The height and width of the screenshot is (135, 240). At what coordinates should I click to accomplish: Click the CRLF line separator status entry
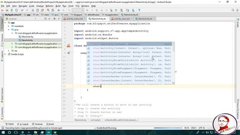[x=193, y=128]
